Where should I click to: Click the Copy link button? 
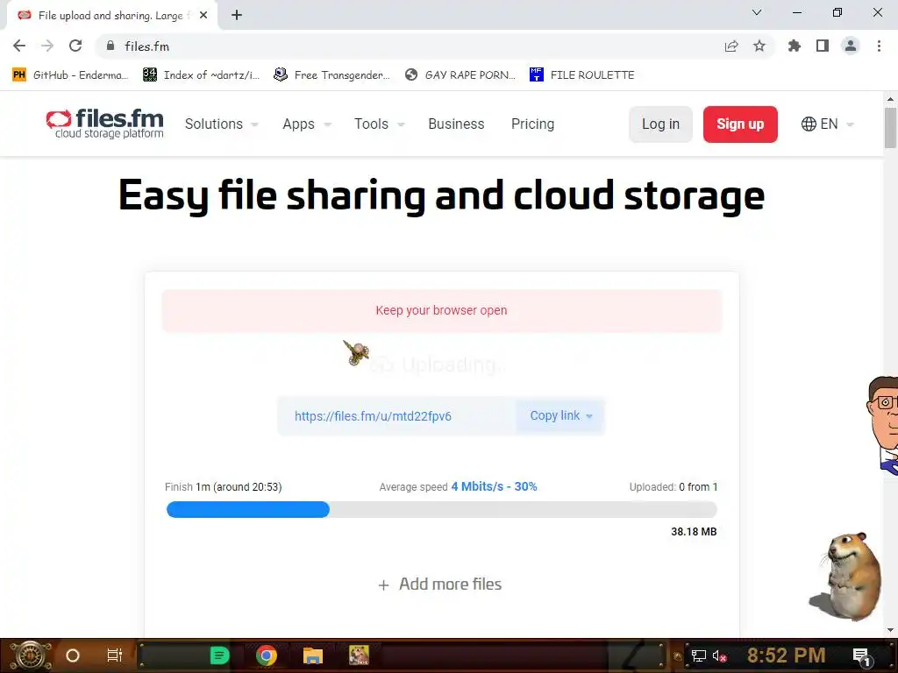(x=560, y=416)
